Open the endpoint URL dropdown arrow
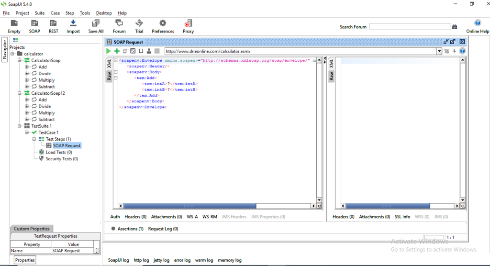 click(439, 51)
